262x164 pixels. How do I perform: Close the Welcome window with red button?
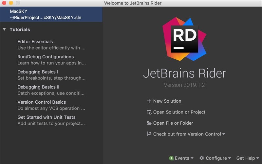tap(4, 3)
